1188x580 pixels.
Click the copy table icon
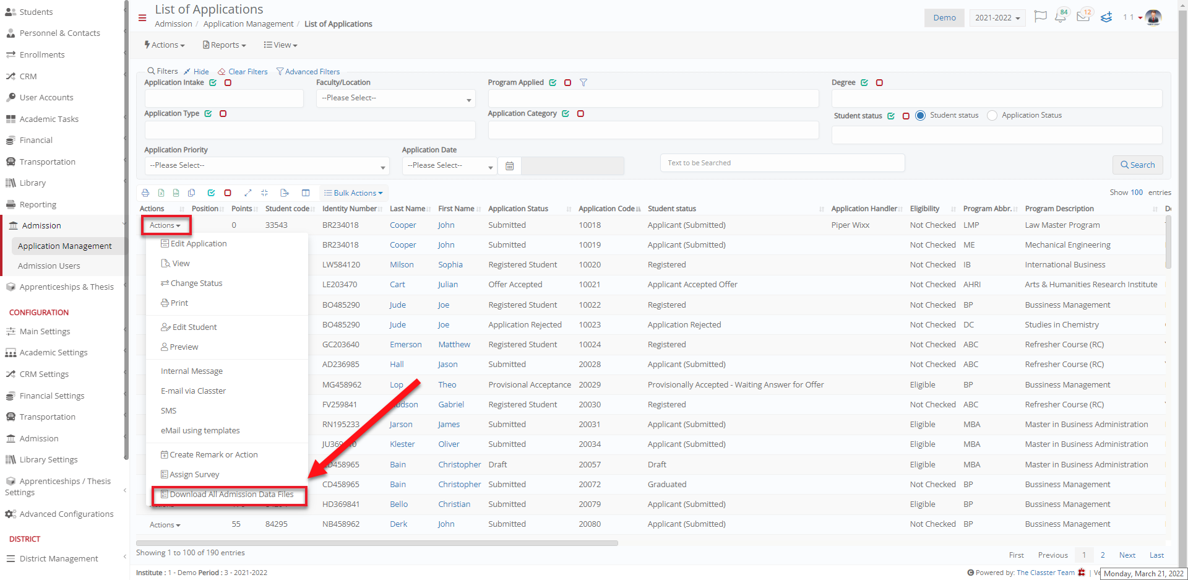tap(191, 193)
